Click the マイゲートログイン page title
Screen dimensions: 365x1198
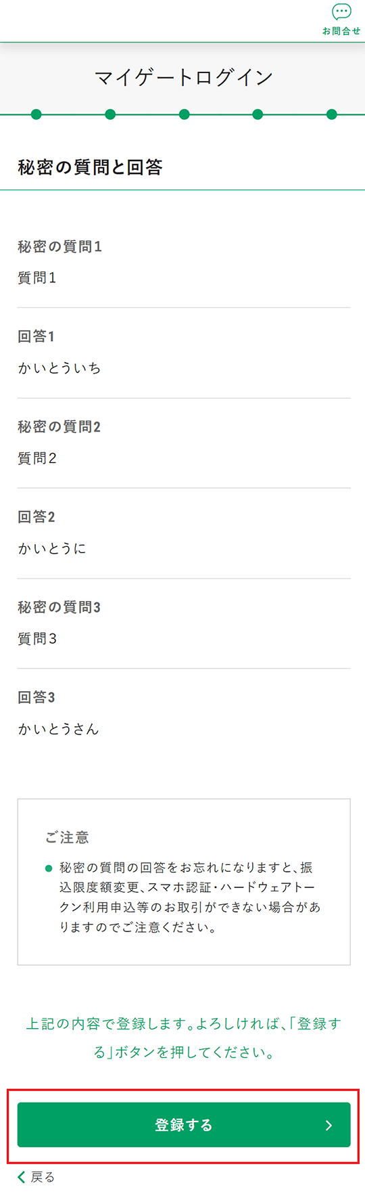pyautogui.click(x=184, y=77)
